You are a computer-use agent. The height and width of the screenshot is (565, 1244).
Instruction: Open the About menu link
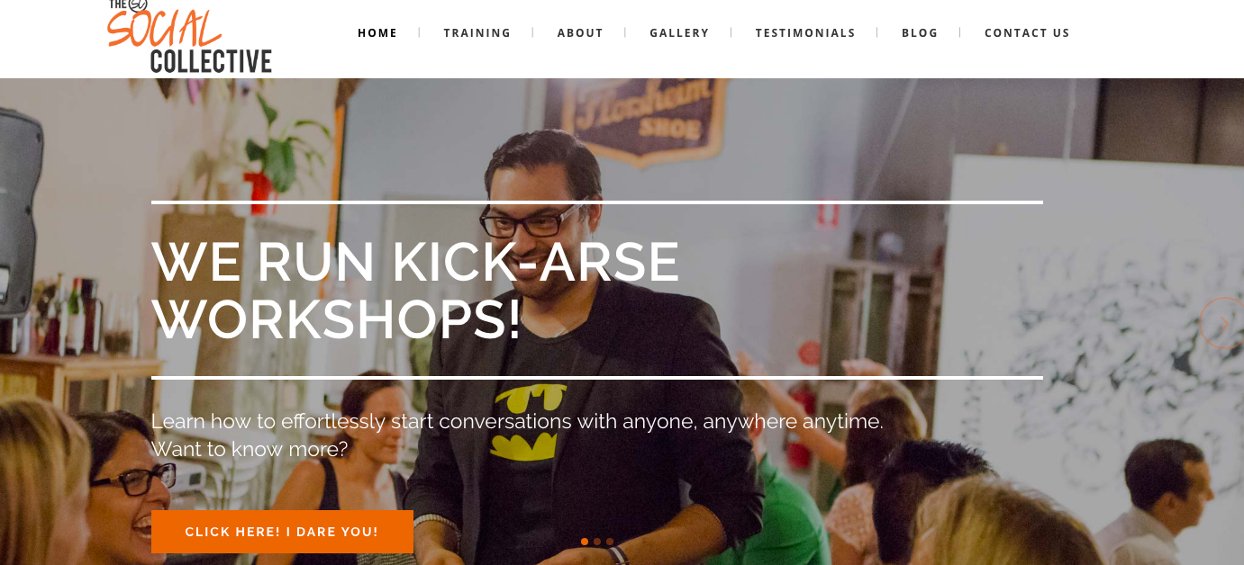[580, 33]
